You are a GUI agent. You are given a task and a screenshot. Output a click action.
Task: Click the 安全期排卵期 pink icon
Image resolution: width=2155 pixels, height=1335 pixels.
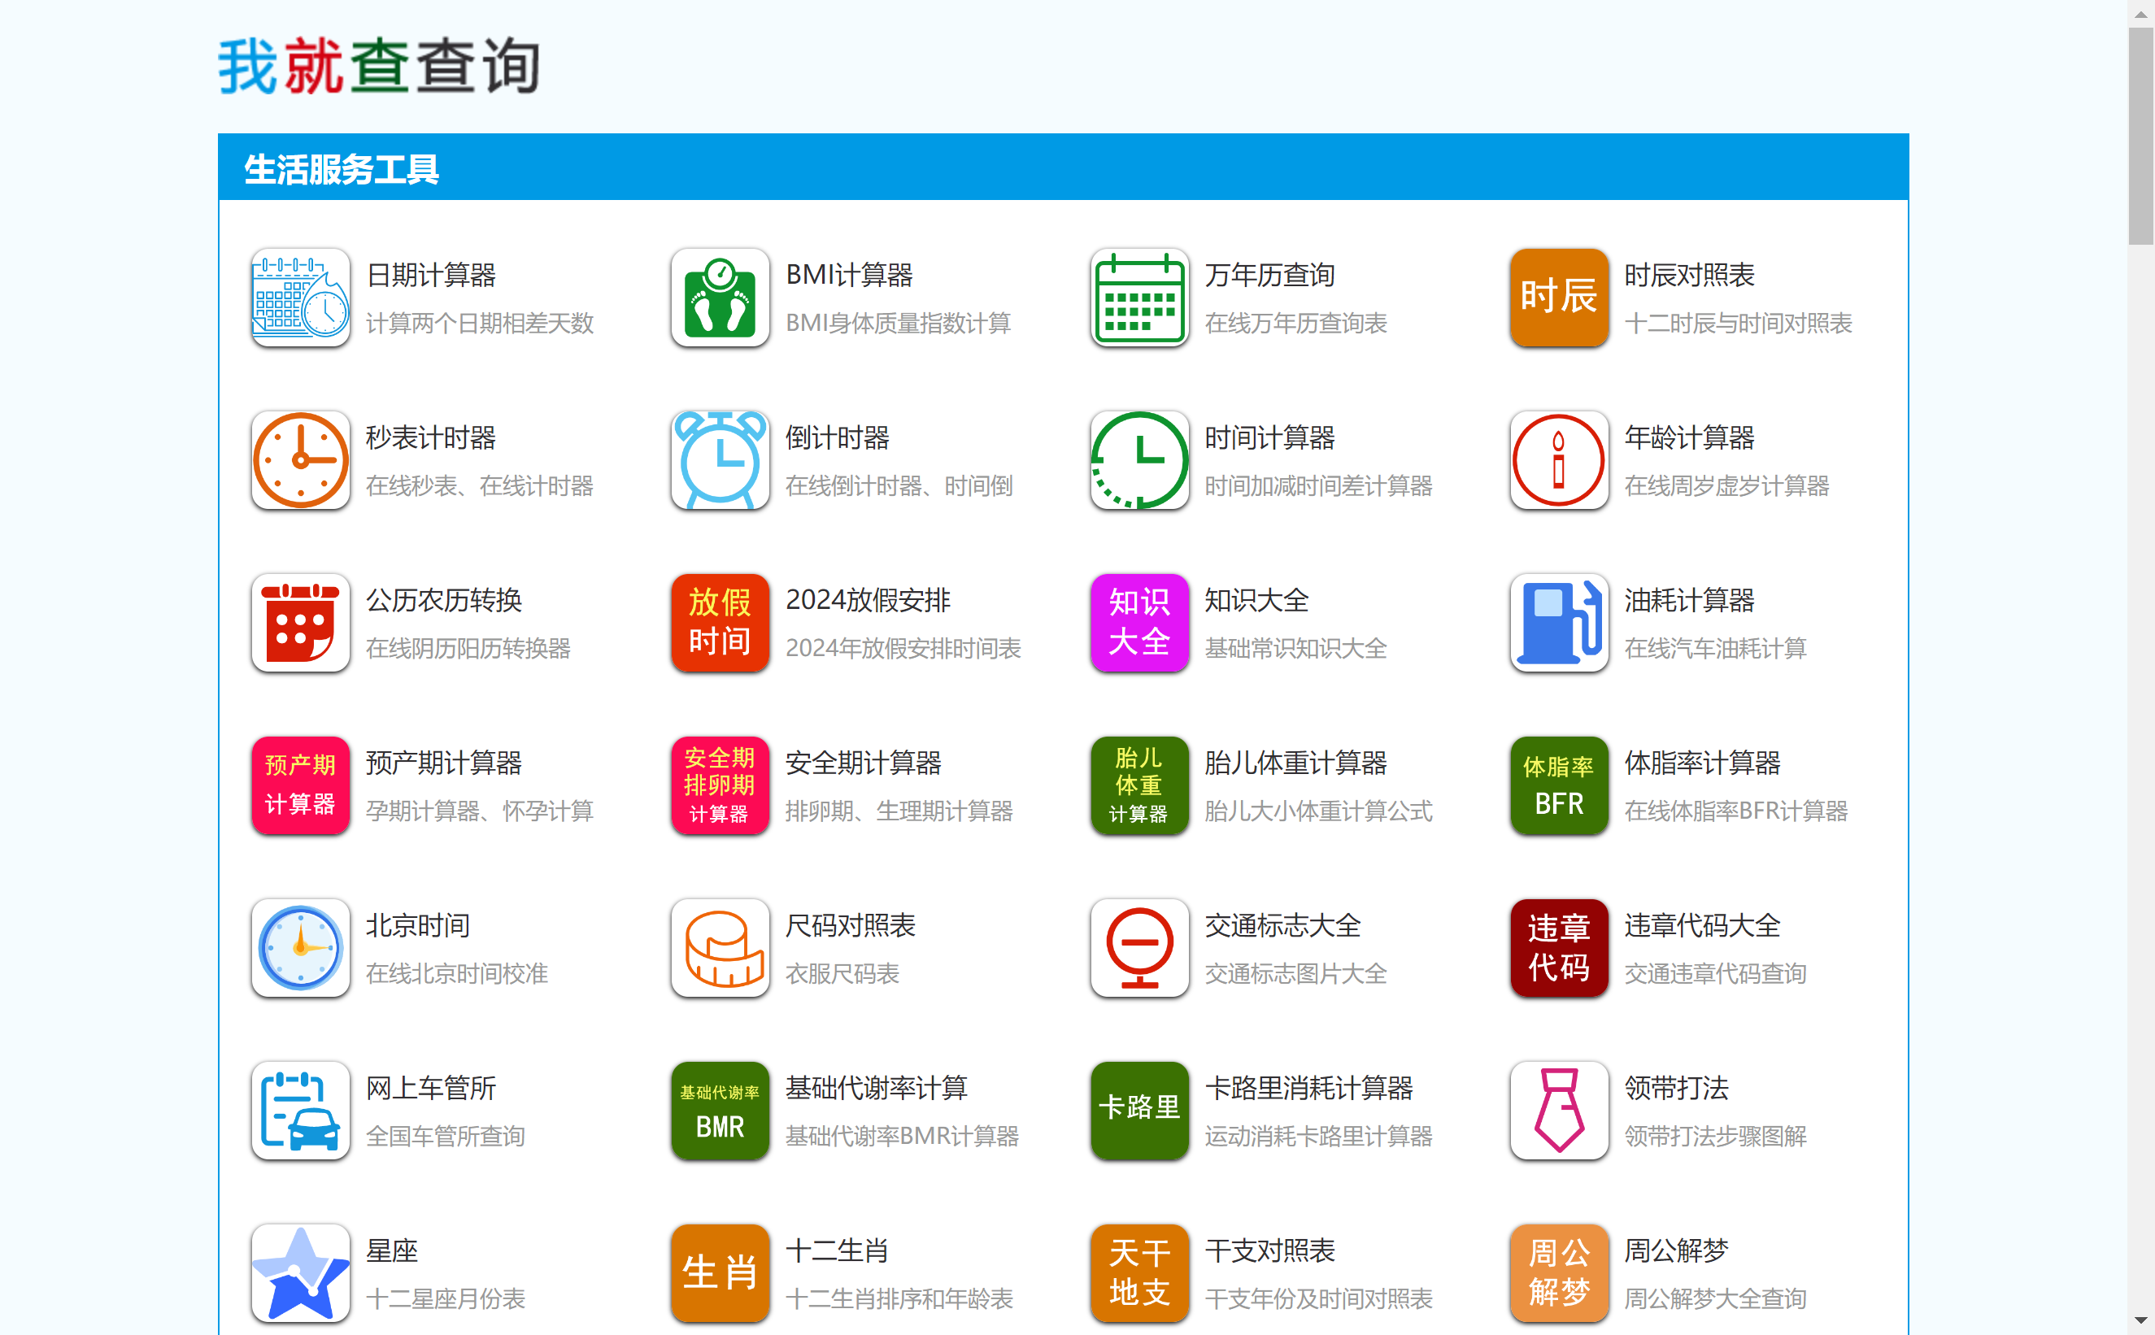coord(720,785)
